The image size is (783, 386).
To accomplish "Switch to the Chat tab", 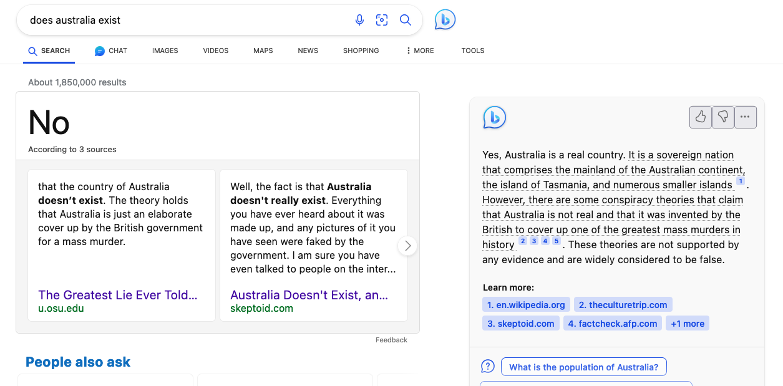I will pyautogui.click(x=111, y=51).
